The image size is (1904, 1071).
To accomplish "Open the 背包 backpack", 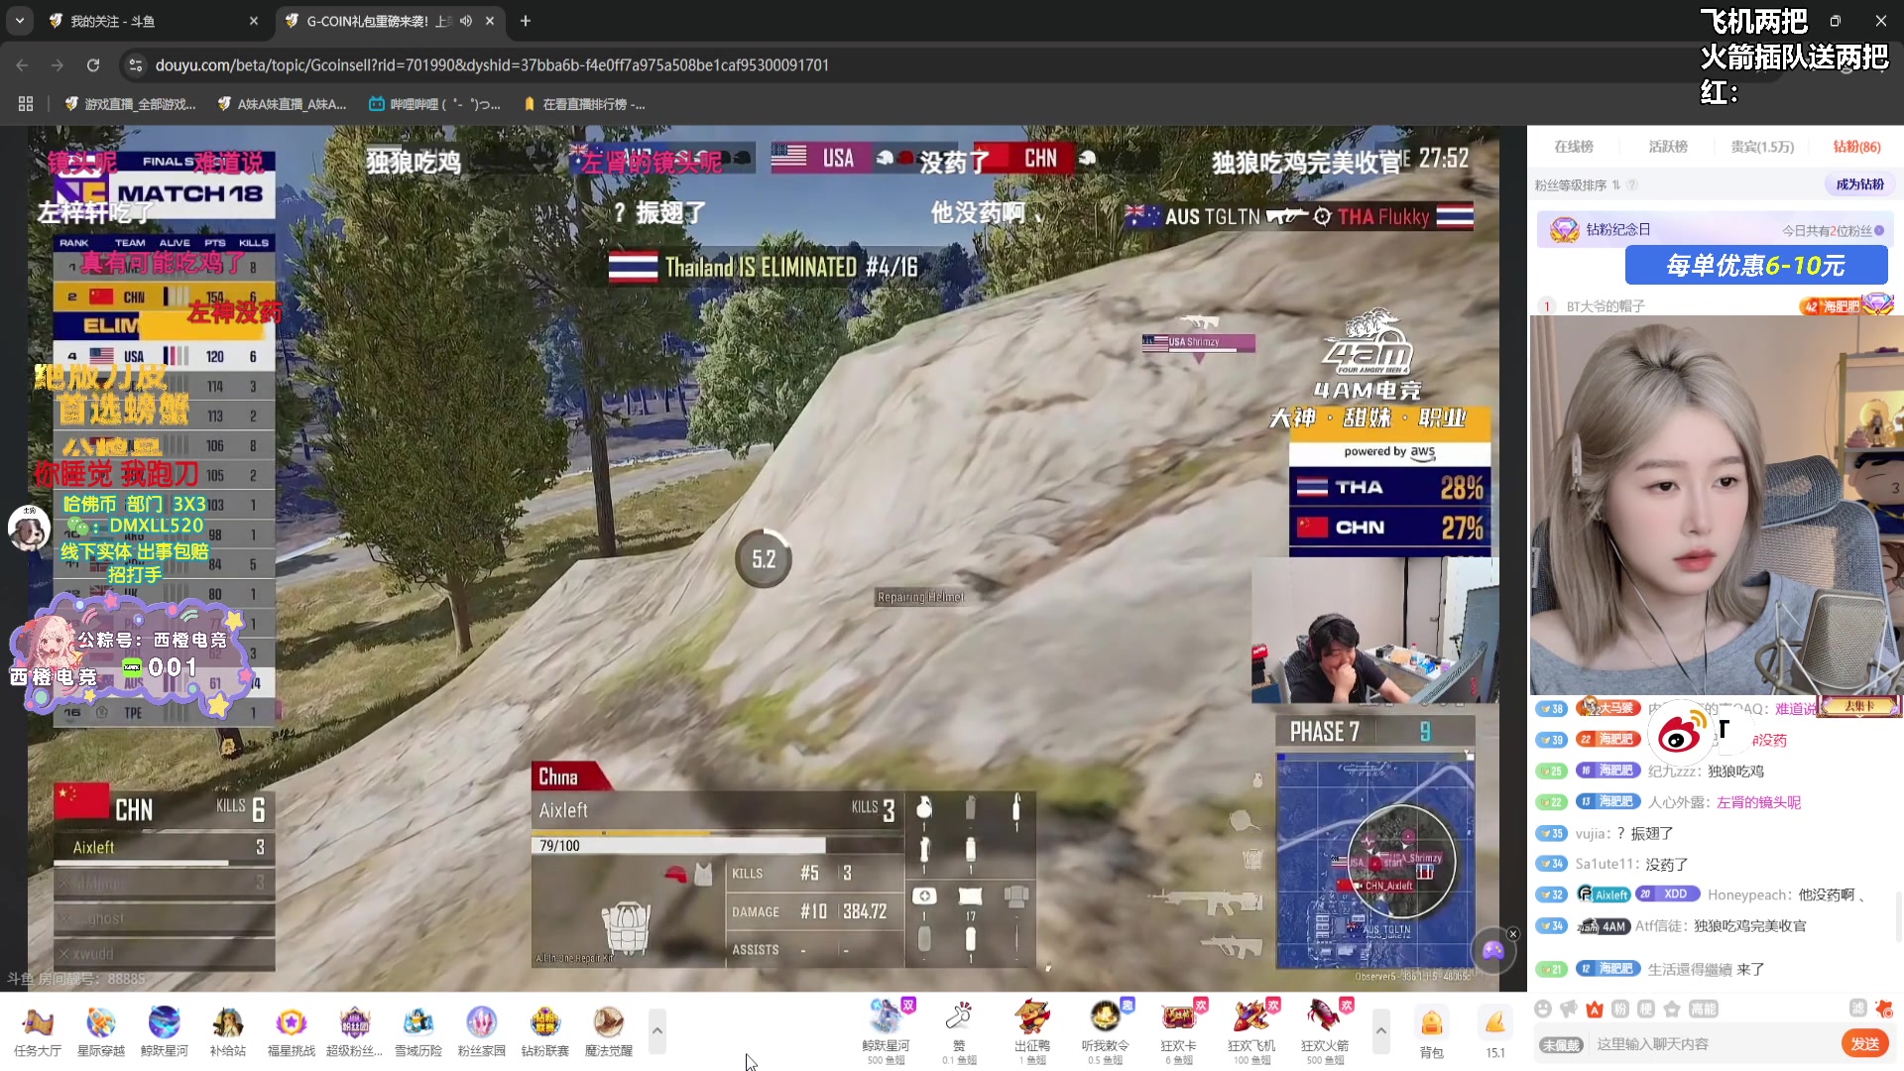I will tap(1431, 1031).
